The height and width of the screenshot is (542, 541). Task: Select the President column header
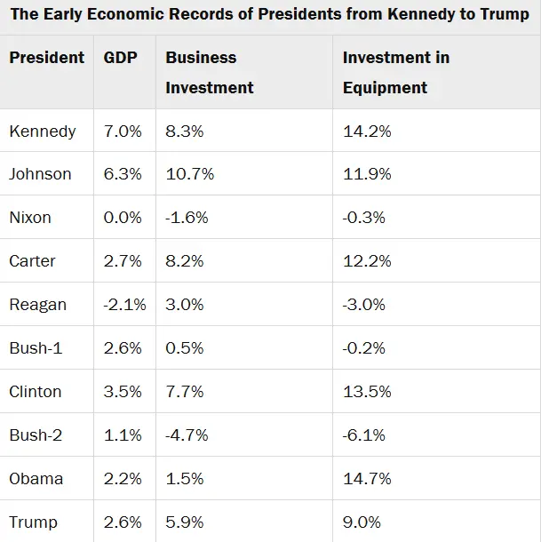46,58
